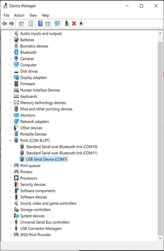Viewport: 164px width, 251px height.
Task: Click the Bluetooth category icon
Action: coord(16,52)
